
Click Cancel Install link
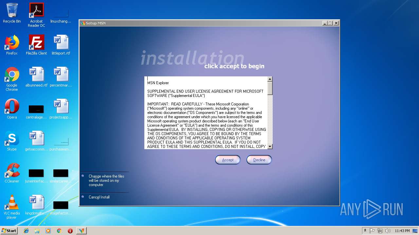coord(99,197)
